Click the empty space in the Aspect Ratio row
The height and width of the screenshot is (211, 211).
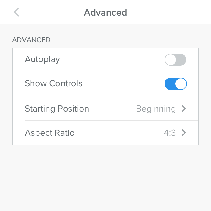[118, 133]
